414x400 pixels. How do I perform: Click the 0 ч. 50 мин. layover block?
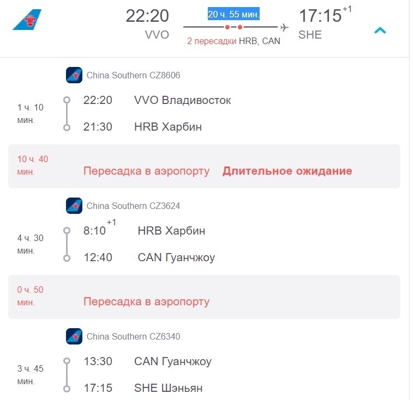click(x=204, y=297)
